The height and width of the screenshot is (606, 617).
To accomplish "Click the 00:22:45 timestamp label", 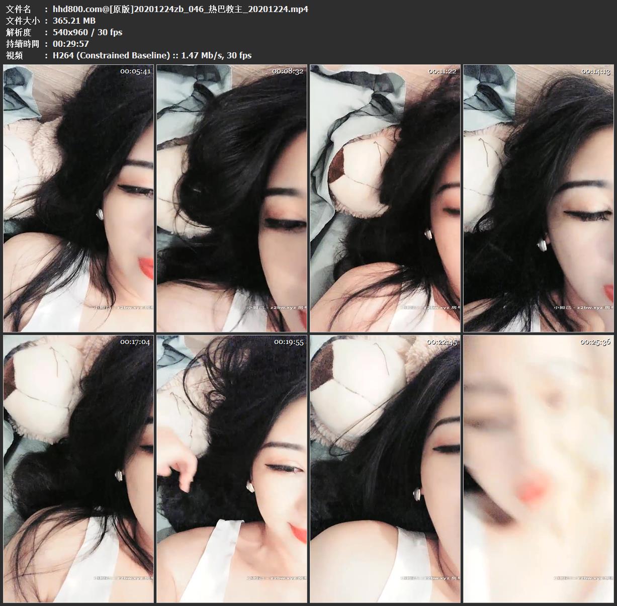I will (442, 342).
